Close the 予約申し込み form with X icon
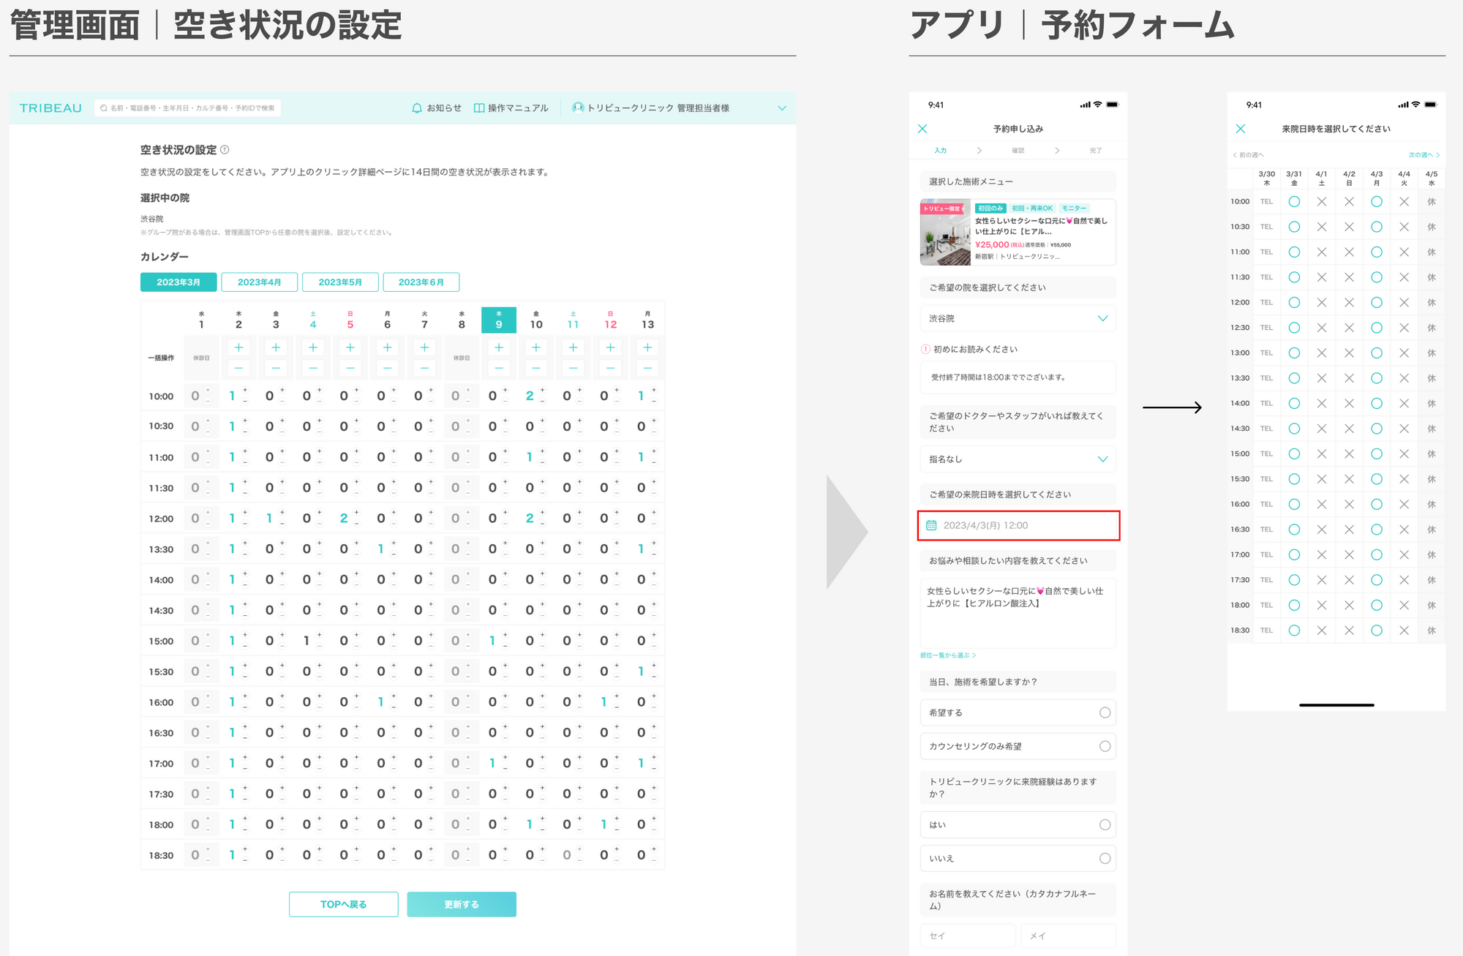This screenshot has width=1463, height=956. (922, 129)
